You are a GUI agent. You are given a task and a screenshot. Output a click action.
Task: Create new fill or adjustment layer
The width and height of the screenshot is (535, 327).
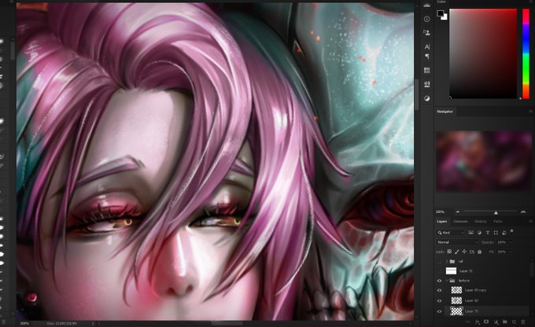[496, 321]
